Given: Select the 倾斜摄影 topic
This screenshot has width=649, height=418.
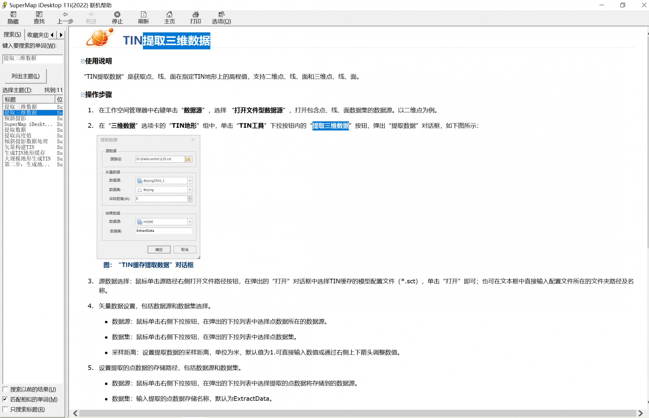Looking at the screenshot, I should pyautogui.click(x=33, y=118).
